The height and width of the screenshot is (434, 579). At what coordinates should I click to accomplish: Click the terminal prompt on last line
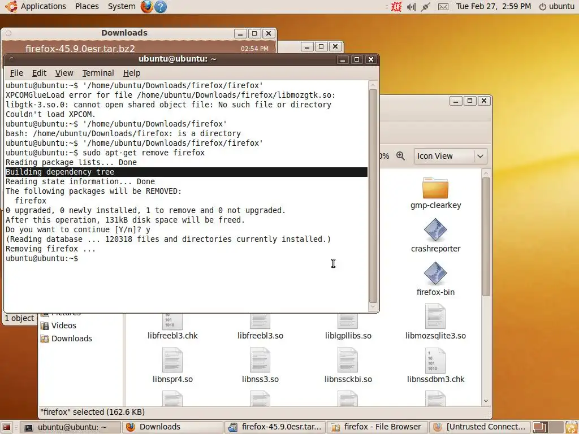click(x=42, y=258)
